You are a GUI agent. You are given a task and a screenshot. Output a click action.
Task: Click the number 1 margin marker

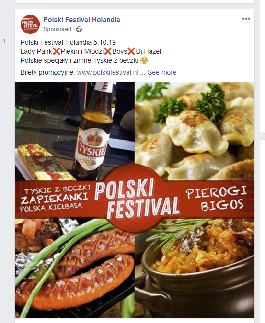(4, 41)
